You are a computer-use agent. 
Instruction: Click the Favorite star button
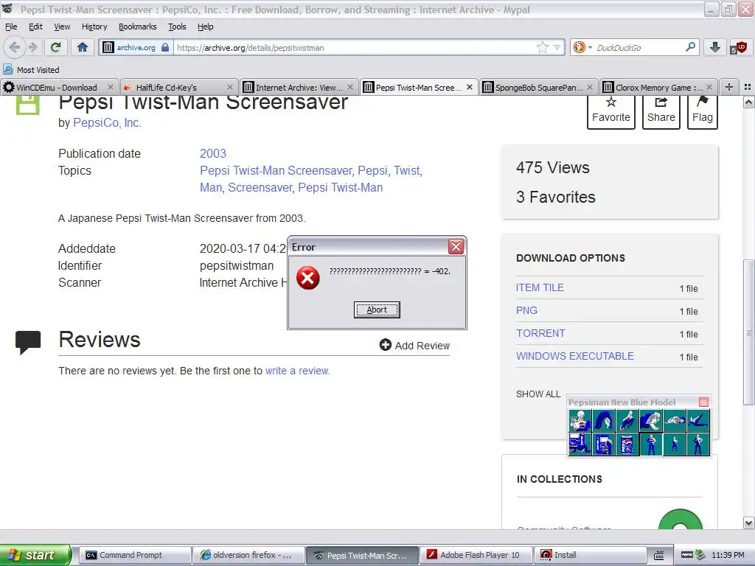(x=610, y=111)
